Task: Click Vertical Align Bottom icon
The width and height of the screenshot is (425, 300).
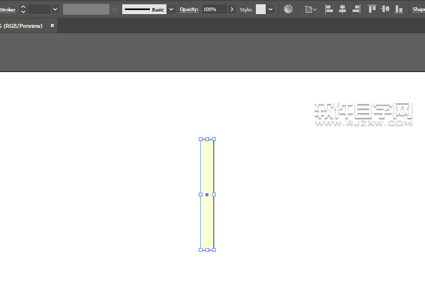Action: [399, 9]
